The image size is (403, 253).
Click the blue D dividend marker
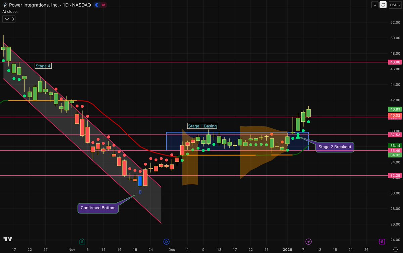[167, 241]
